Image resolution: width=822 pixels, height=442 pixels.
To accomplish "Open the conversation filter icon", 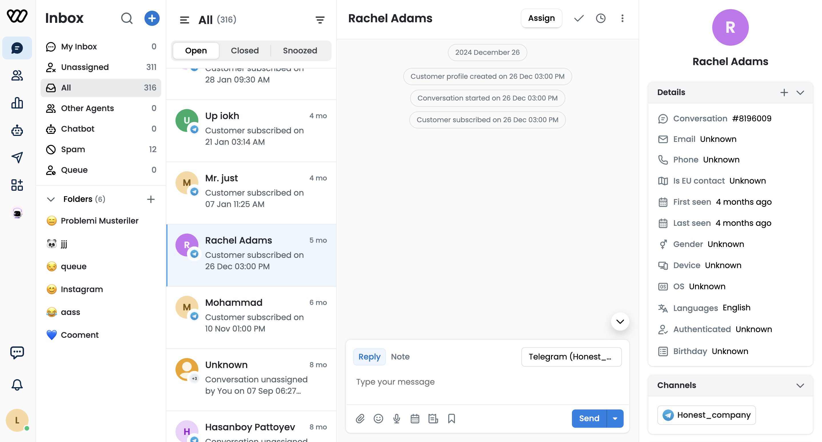I will tap(320, 20).
